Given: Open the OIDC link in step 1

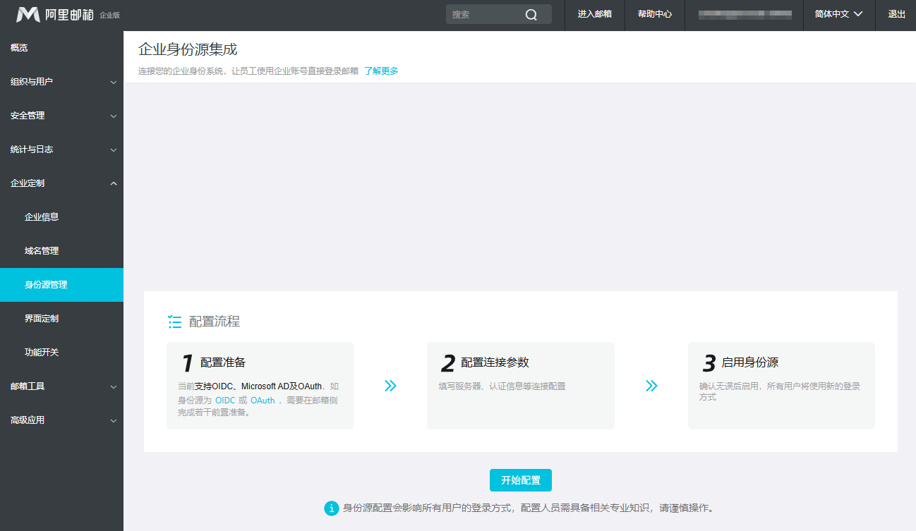Looking at the screenshot, I should point(225,401).
